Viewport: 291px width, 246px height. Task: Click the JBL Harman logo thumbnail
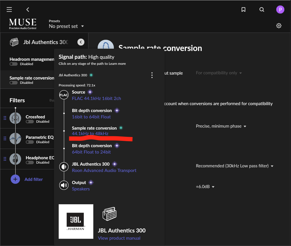point(76,222)
